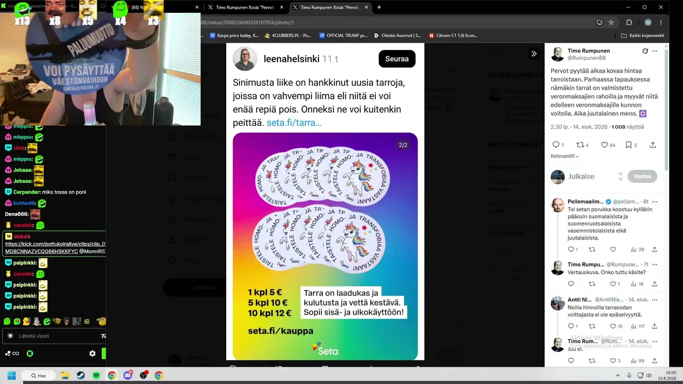Expand the Relevantti reply sort dropdown
Viewport: 683px width, 384px height.
(565, 156)
